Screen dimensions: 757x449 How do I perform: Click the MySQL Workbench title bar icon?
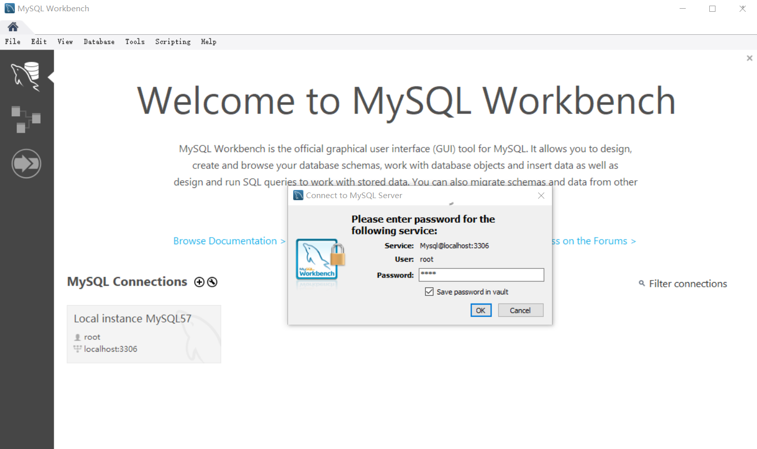10,8
